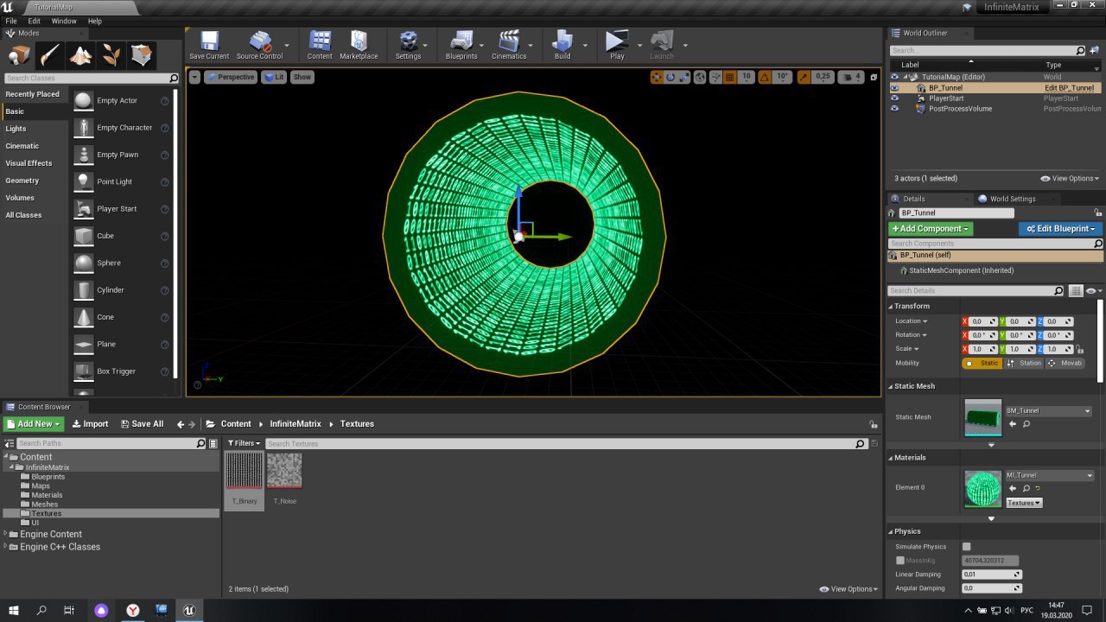Enable the Simulate Physics checkbox
This screenshot has width=1106, height=622.
coord(967,547)
